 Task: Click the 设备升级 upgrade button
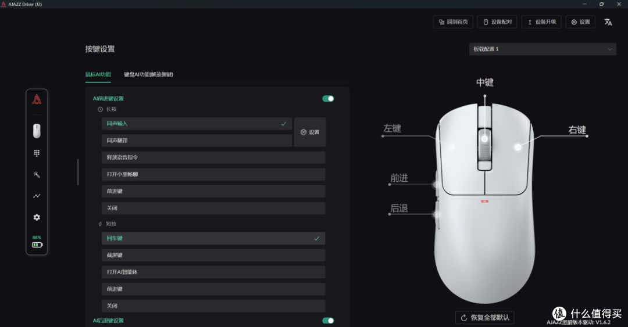[x=541, y=22]
